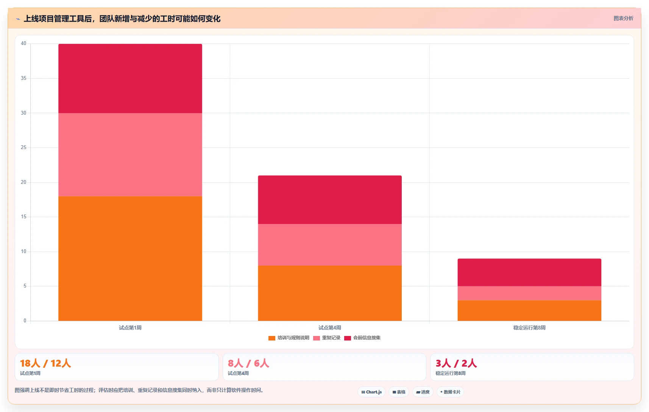Click the 进度 chip
This screenshot has width=649, height=412.
pos(423,392)
